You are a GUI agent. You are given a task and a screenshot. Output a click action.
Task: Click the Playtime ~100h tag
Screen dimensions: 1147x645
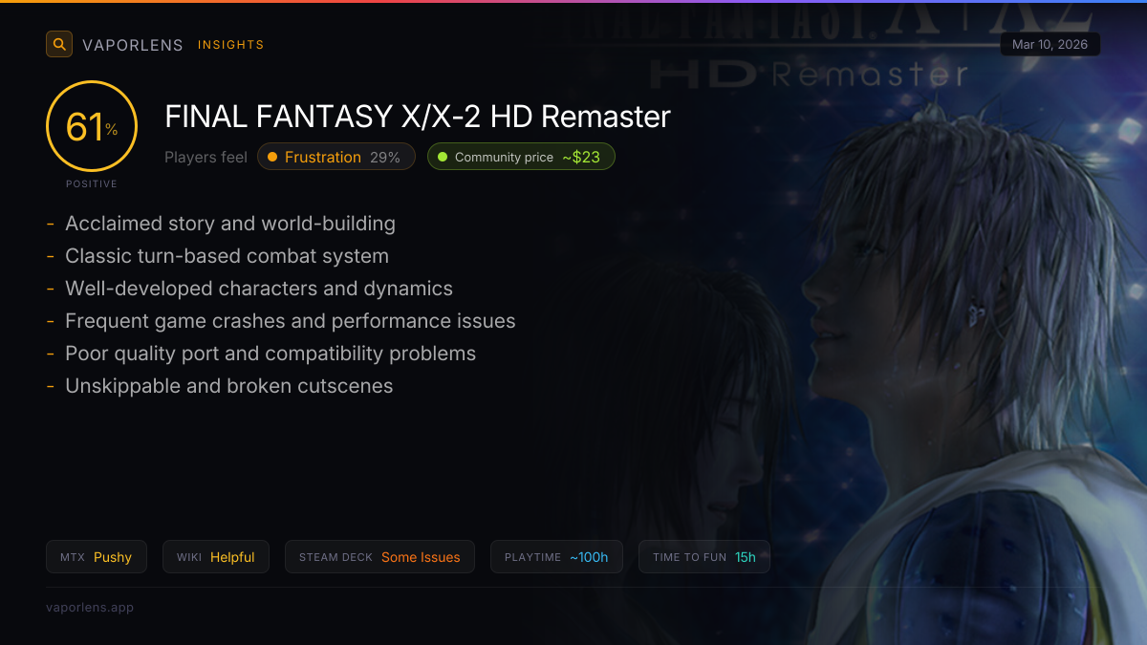point(556,557)
